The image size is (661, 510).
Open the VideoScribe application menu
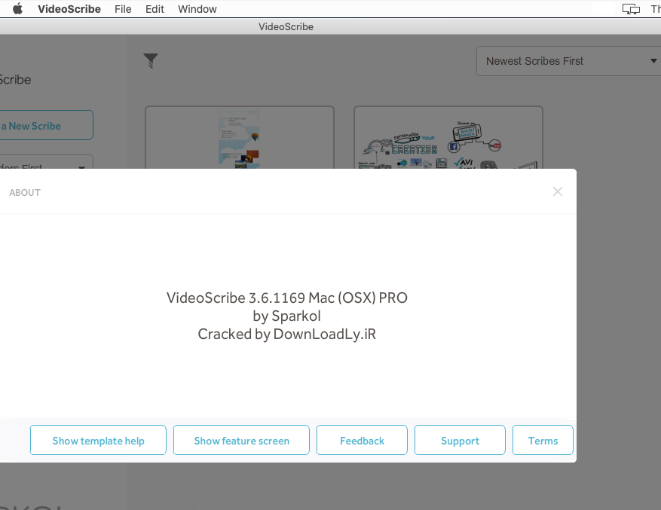(69, 9)
